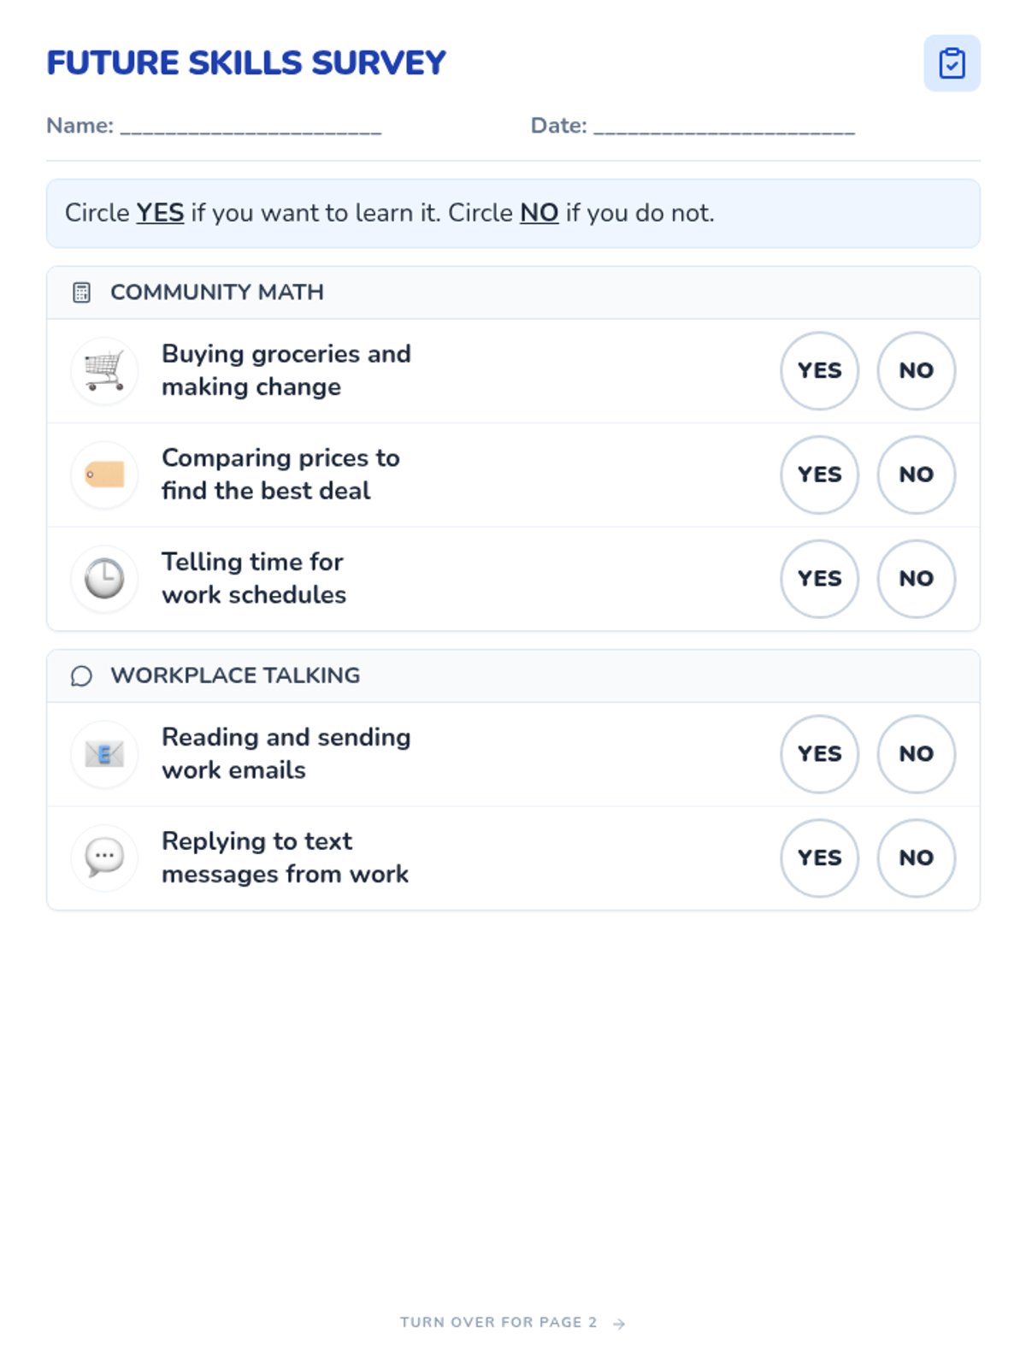Click the clock icon for telling time
Image resolution: width=1026 pixels, height=1368 pixels.
(x=104, y=579)
